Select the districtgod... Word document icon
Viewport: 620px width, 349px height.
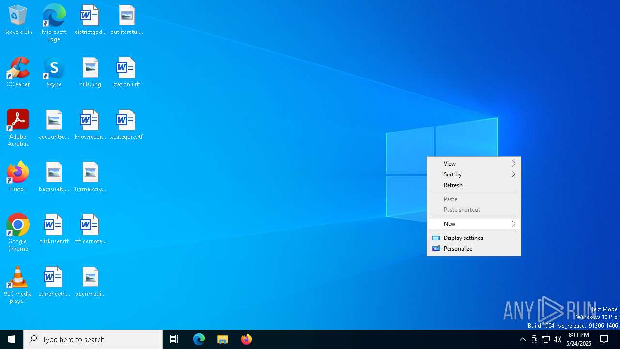click(90, 20)
